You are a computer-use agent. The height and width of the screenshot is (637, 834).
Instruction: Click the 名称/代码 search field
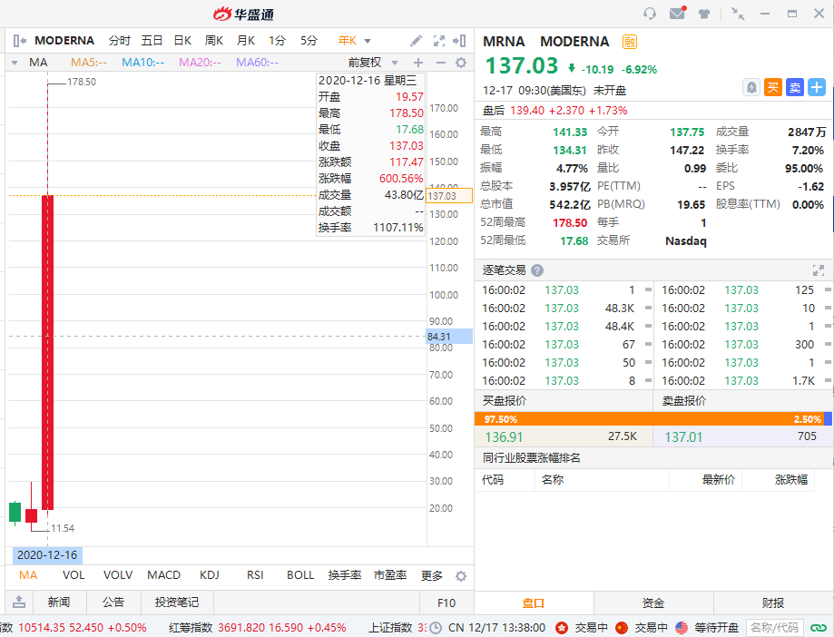click(774, 627)
